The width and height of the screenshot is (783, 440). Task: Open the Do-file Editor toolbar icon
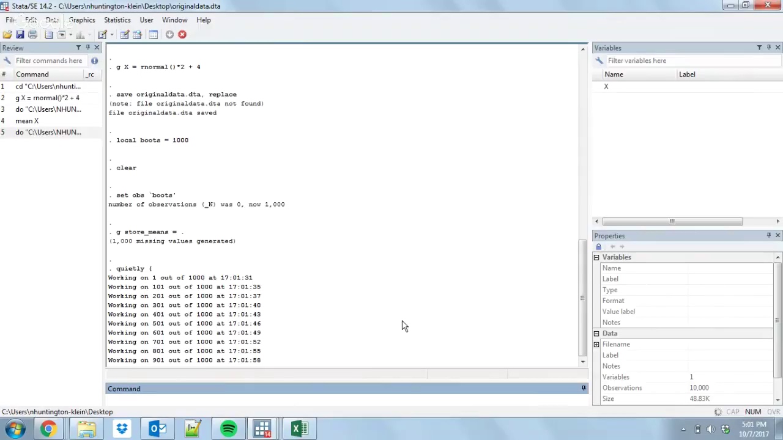coord(103,35)
